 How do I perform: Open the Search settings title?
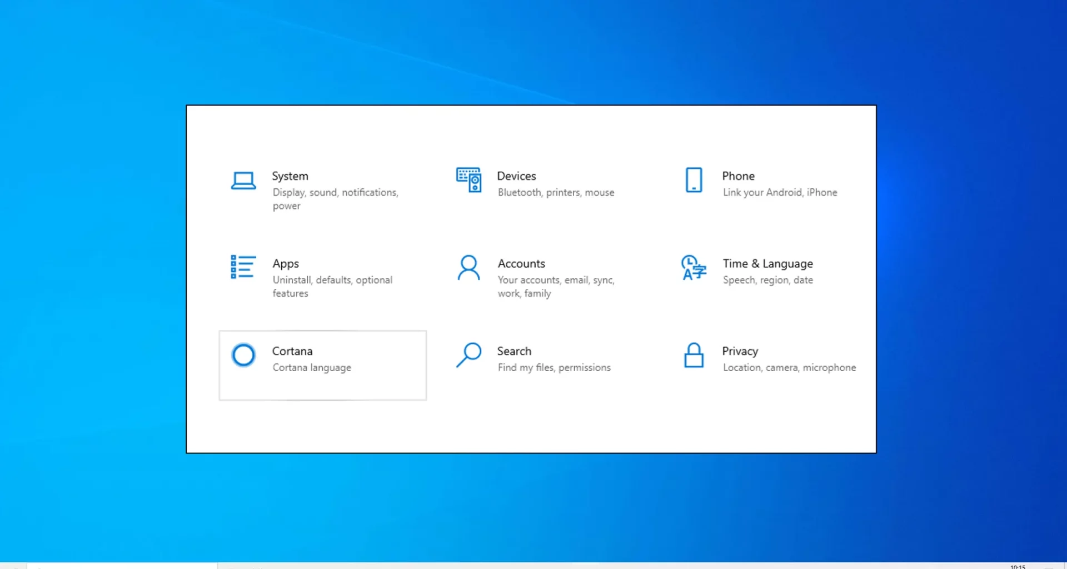coord(514,351)
